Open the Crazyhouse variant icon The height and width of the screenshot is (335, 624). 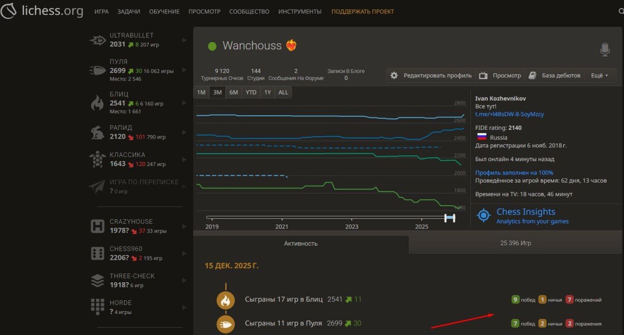point(98,226)
